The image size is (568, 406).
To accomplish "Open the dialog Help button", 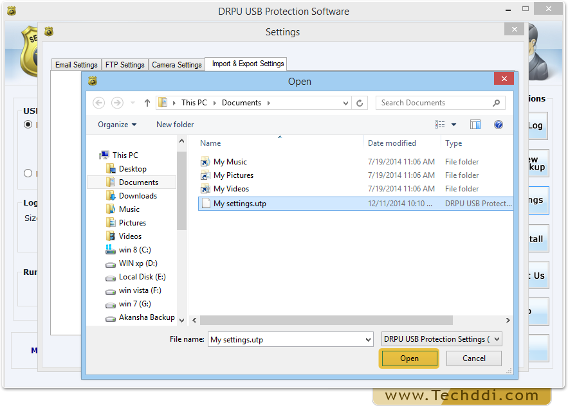I will pos(499,125).
